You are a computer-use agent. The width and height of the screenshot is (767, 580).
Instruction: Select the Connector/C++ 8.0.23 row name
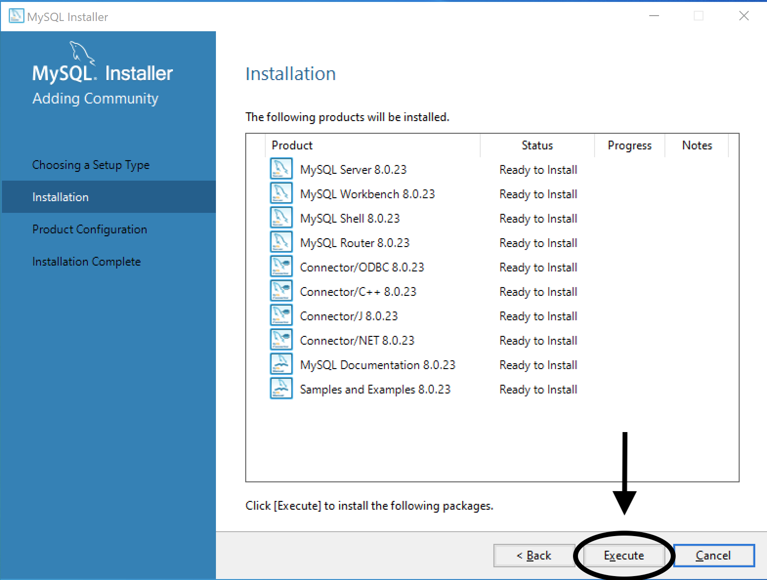[x=358, y=291]
